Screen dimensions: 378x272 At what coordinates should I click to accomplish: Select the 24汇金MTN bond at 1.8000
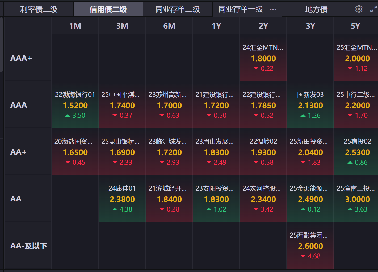[x=263, y=58]
